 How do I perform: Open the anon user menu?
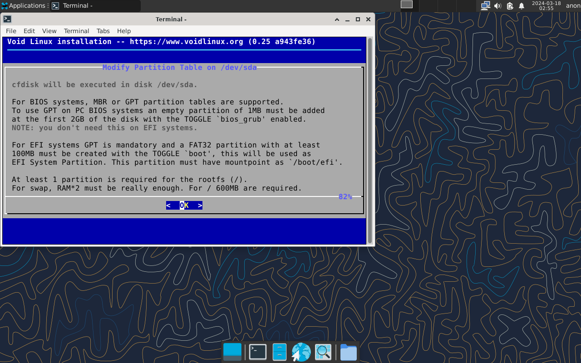[573, 5]
